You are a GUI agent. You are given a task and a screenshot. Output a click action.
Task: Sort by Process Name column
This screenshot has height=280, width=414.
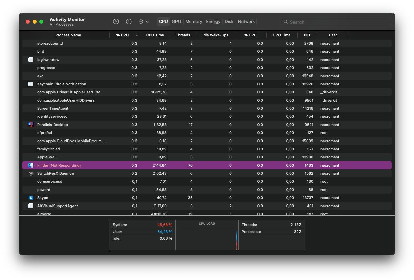pyautogui.click(x=68, y=35)
